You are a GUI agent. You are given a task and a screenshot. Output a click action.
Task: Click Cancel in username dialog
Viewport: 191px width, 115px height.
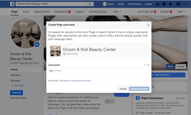123,89
